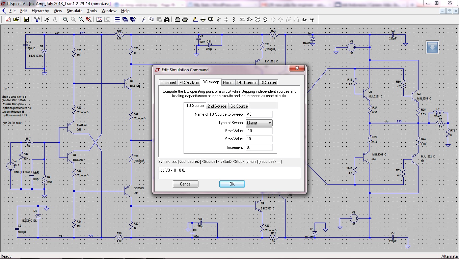The image size is (459, 259).
Task: Click the blue download arrow overlay button
Action: click(x=432, y=47)
